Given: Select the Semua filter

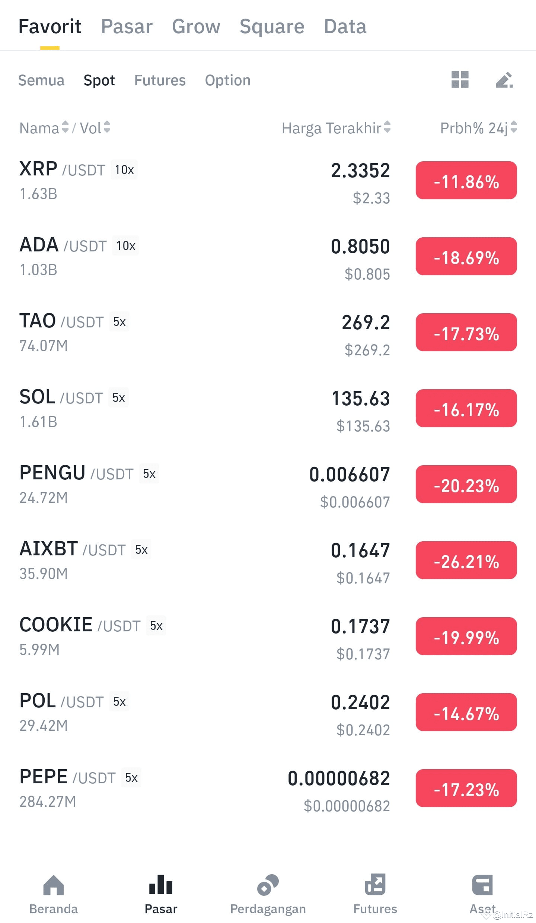Looking at the screenshot, I should 41,80.
